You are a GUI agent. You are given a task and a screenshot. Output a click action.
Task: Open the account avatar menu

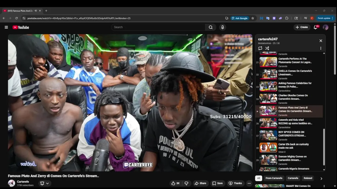[326, 27]
